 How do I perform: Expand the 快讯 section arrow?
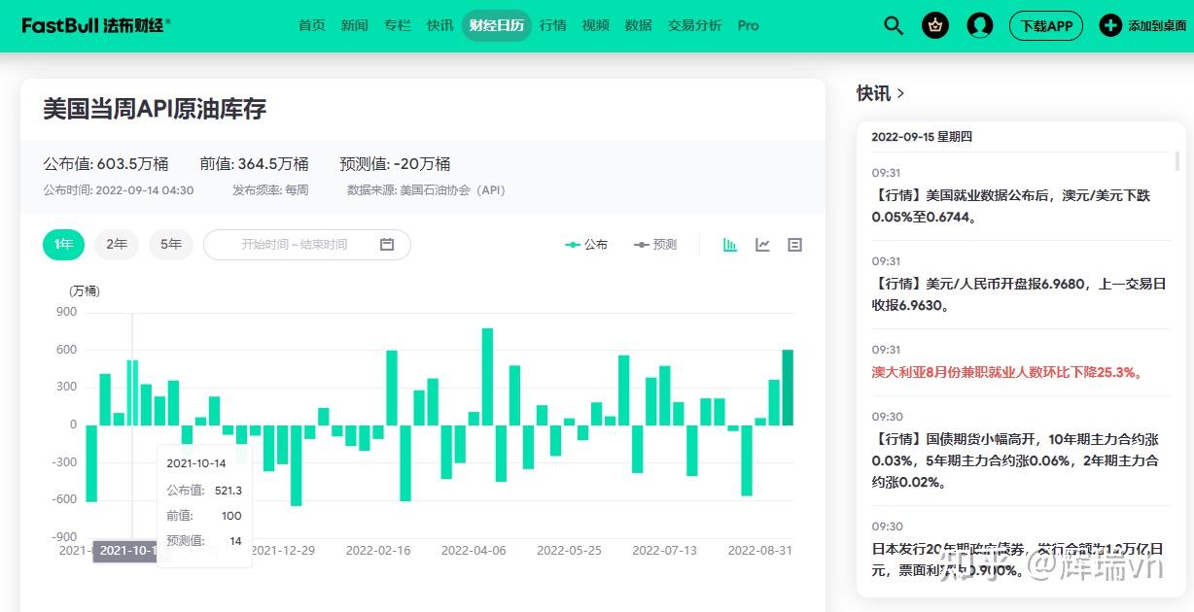coord(901,93)
